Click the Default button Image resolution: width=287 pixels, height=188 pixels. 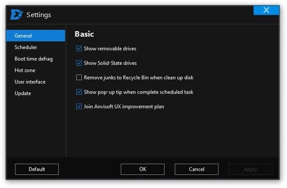pos(37,169)
